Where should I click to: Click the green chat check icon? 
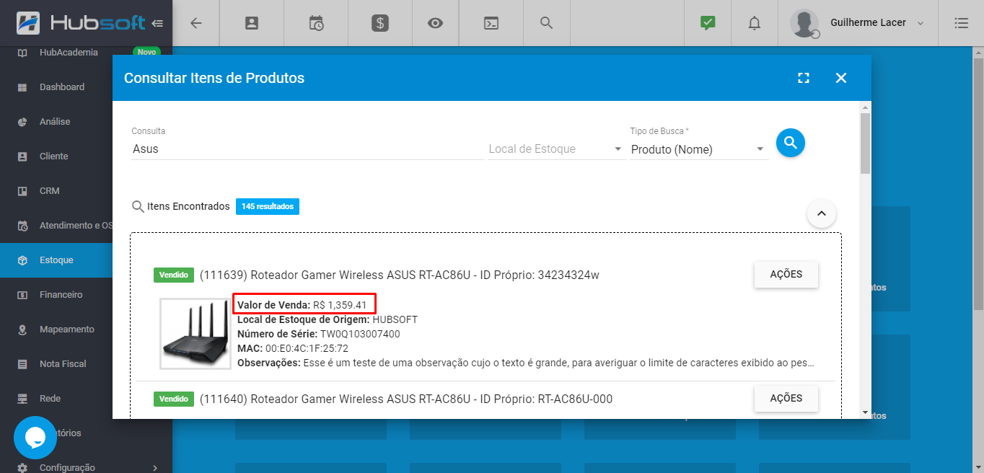click(x=708, y=23)
